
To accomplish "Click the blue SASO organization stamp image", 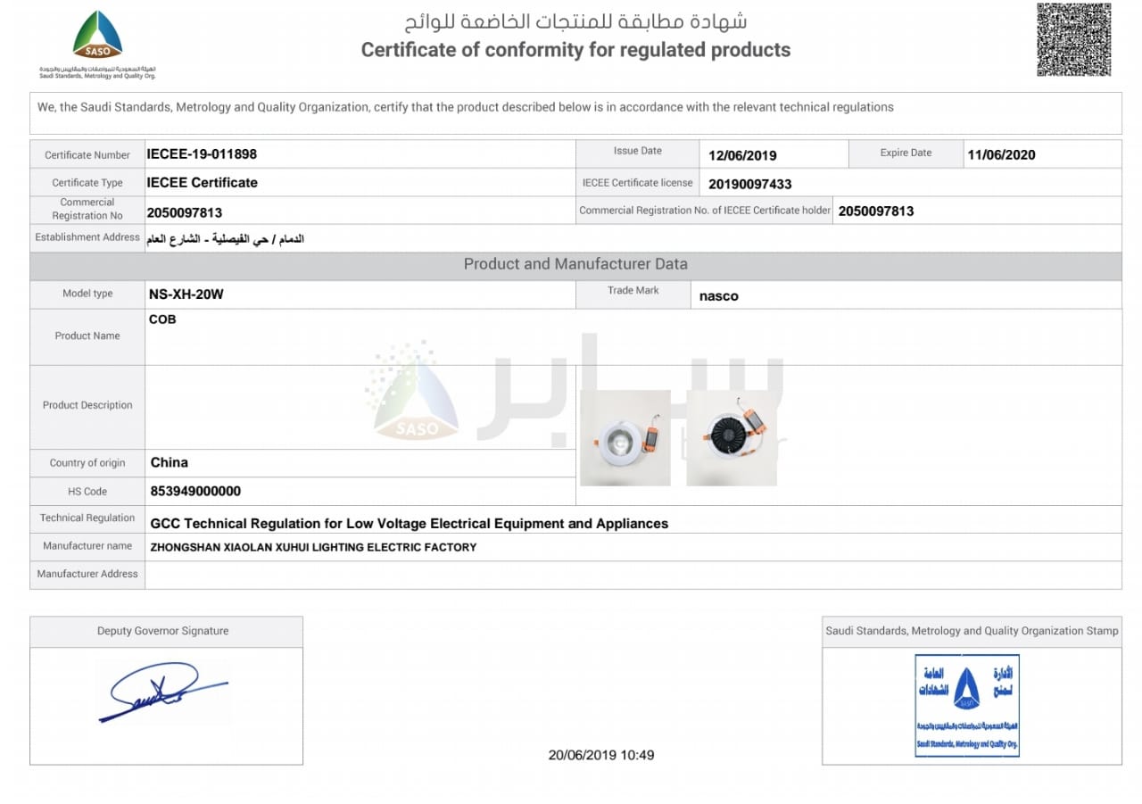I will (x=967, y=706).
